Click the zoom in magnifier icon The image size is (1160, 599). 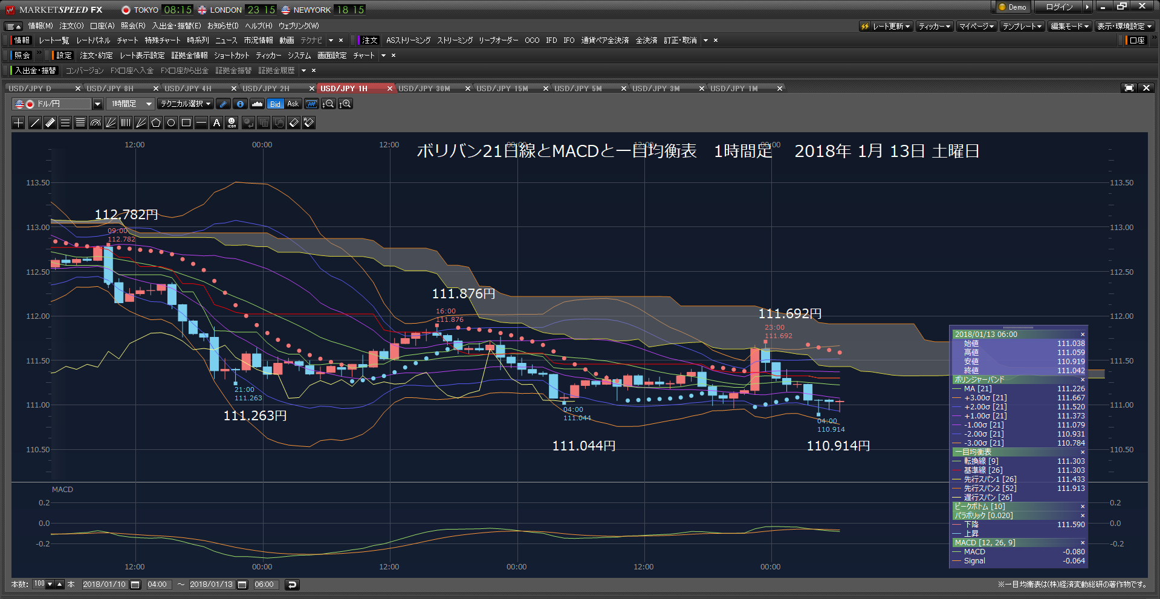(345, 104)
